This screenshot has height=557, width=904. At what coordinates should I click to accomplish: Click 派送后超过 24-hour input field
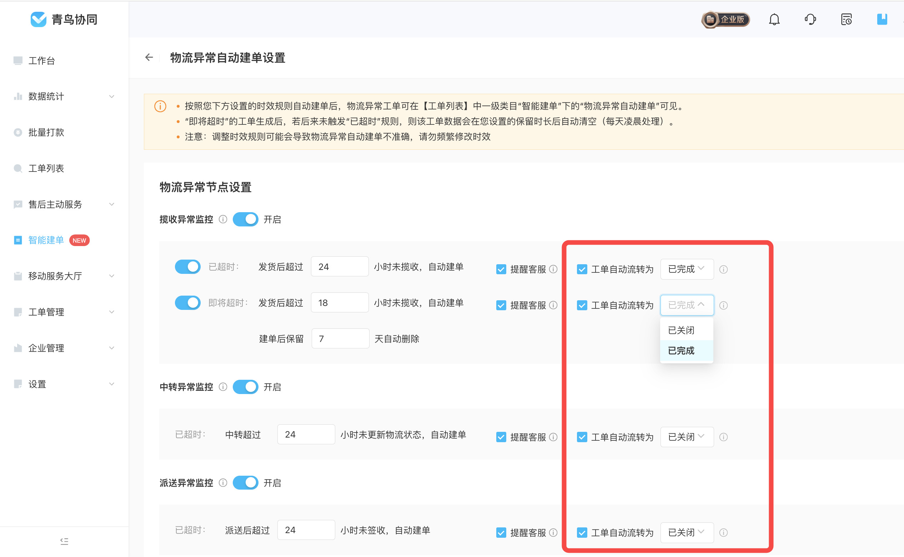(x=306, y=530)
